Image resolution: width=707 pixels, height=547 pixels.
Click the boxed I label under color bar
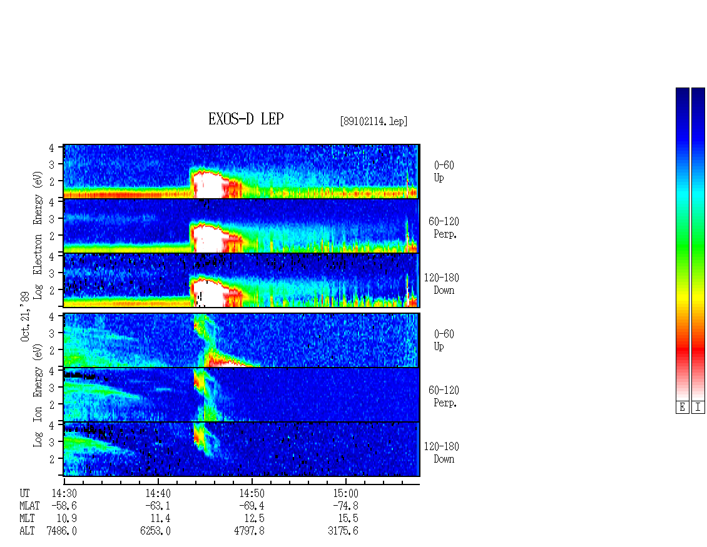coord(698,408)
